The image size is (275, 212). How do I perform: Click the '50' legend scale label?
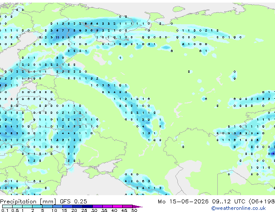(134, 210)
